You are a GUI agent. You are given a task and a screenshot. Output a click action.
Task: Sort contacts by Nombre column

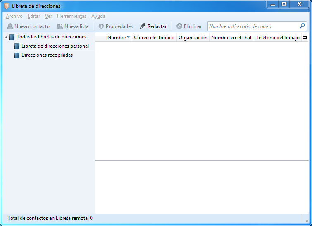tap(114, 38)
